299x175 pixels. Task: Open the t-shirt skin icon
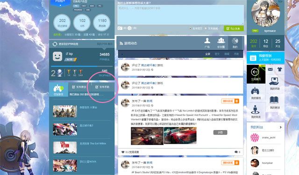[x=280, y=69]
